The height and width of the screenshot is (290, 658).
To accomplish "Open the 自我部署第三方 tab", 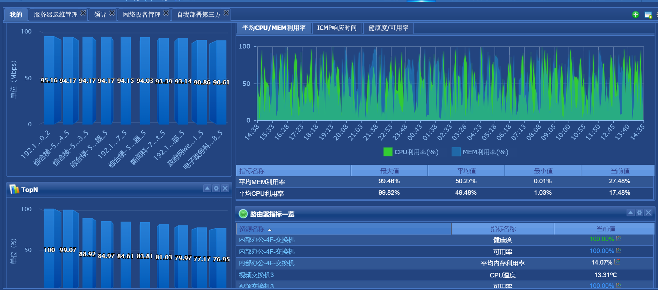I will tap(199, 15).
